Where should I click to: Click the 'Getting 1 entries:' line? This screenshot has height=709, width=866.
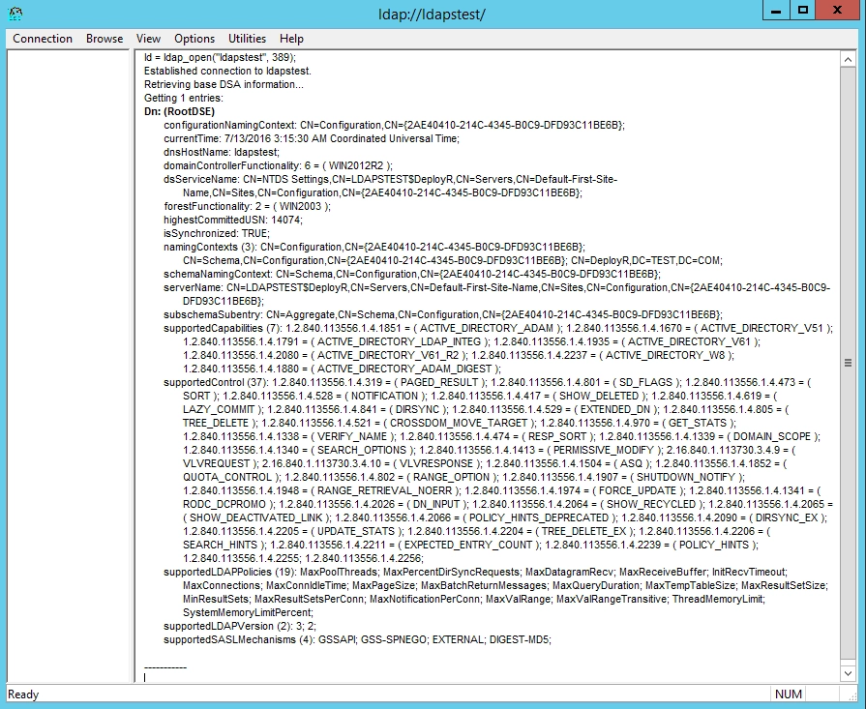pyautogui.click(x=184, y=99)
